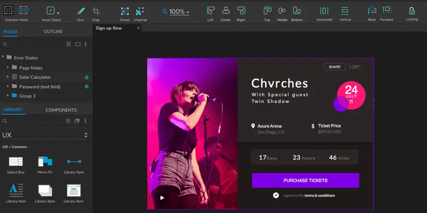Send object Back

click(372, 11)
